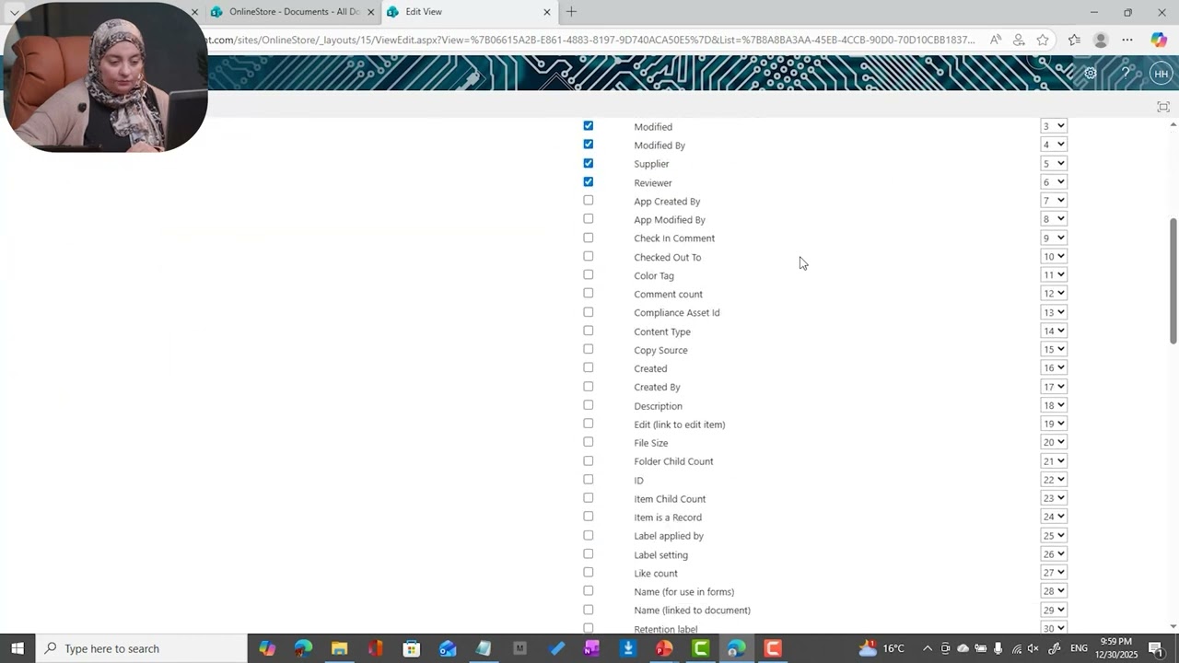Open the Copilot app from taskbar
Image resolution: width=1179 pixels, height=663 pixels.
point(267,648)
